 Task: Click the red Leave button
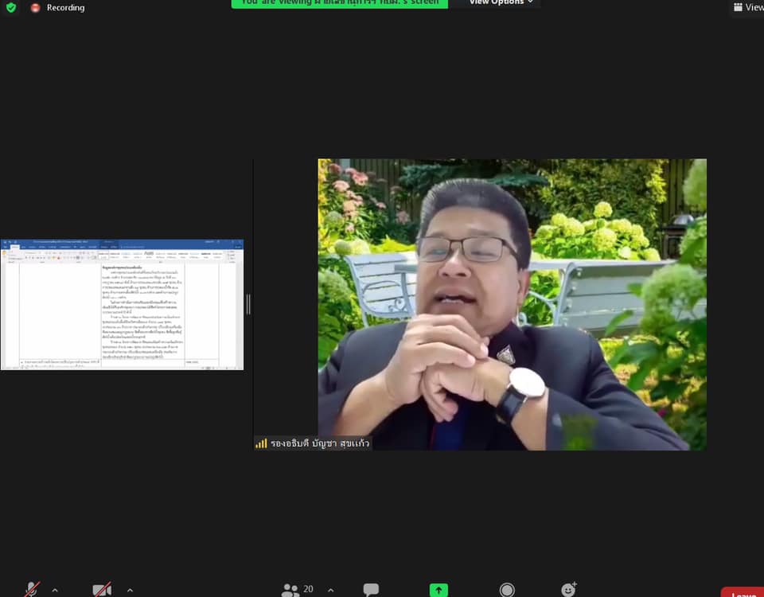[x=743, y=592]
